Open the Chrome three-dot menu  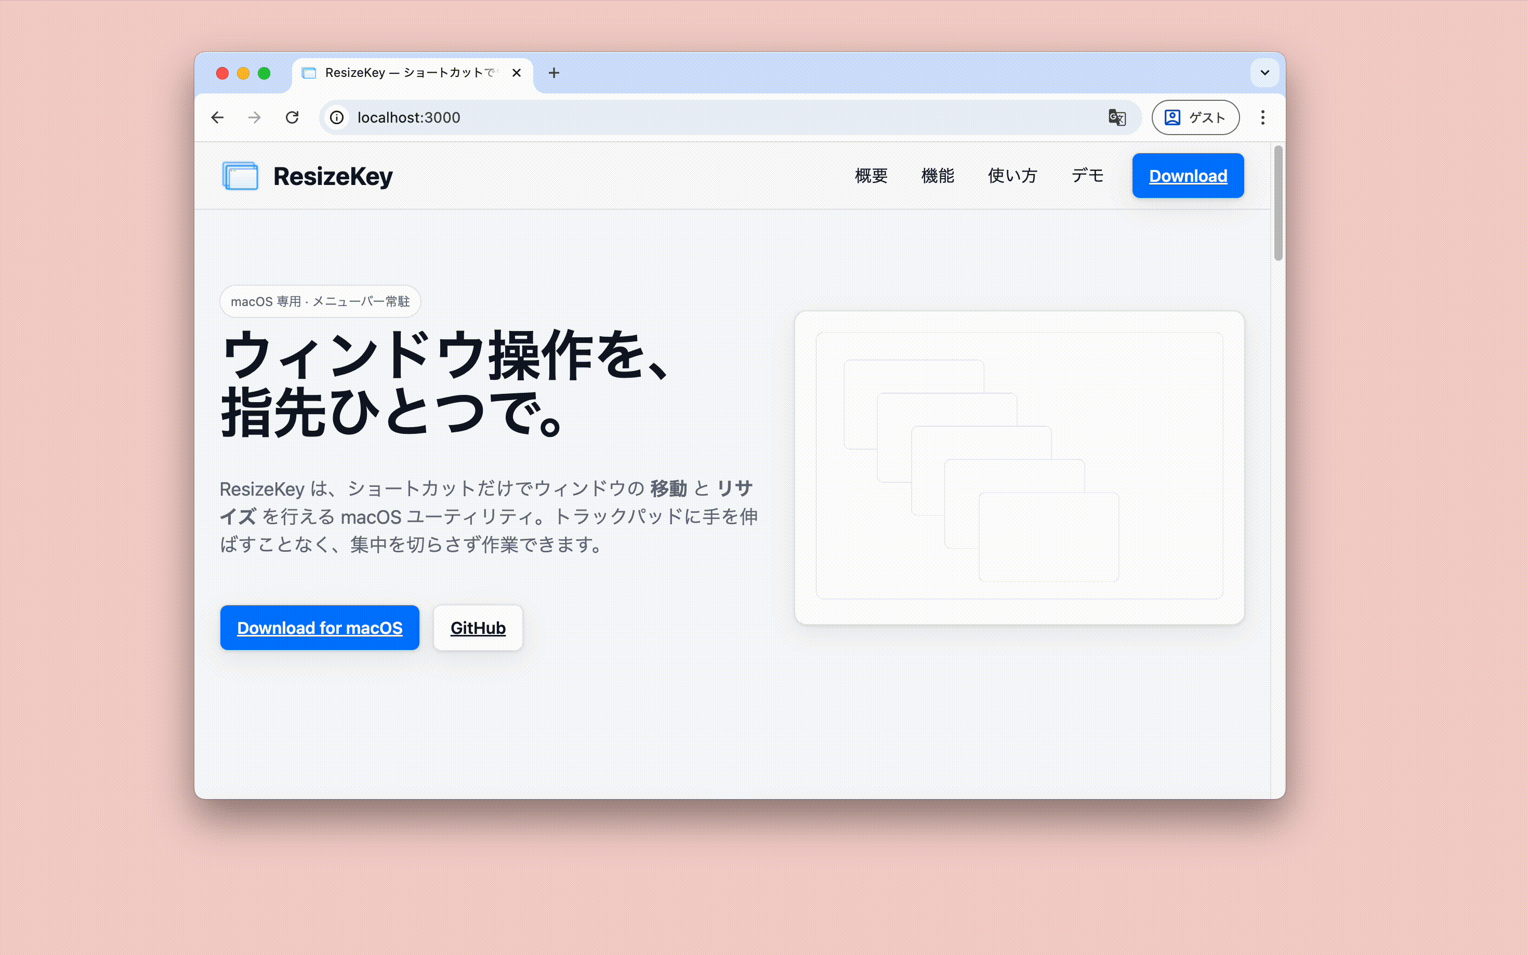[x=1262, y=117]
